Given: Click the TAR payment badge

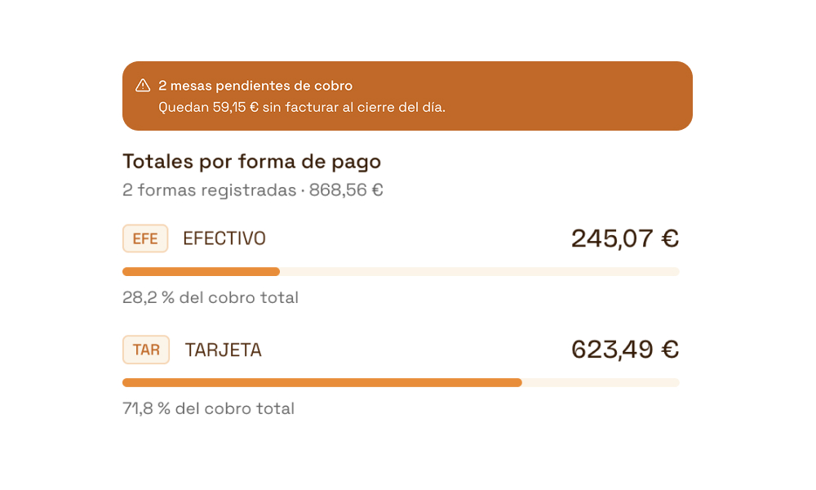Looking at the screenshot, I should (x=146, y=350).
